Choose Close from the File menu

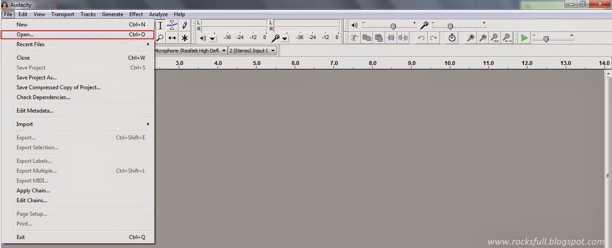(78, 58)
